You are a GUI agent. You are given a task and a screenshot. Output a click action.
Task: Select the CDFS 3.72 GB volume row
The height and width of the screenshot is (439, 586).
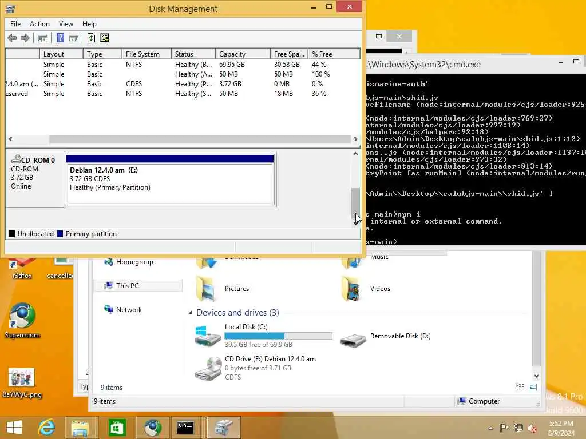click(x=183, y=84)
